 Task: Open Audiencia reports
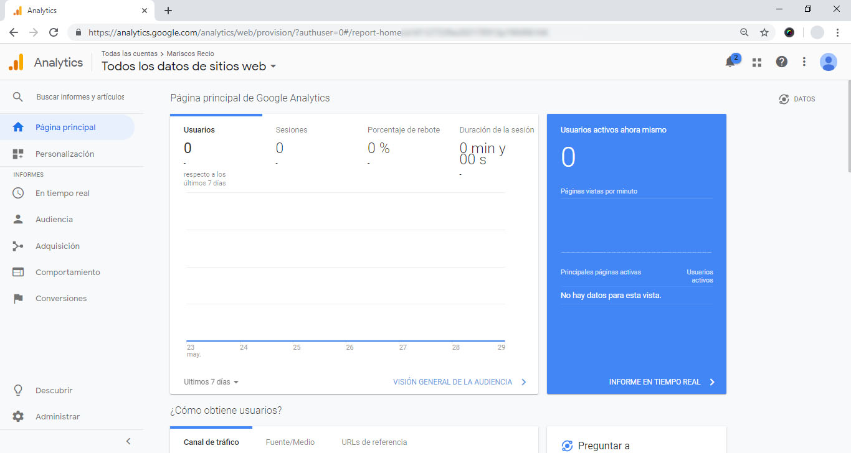[x=54, y=219]
